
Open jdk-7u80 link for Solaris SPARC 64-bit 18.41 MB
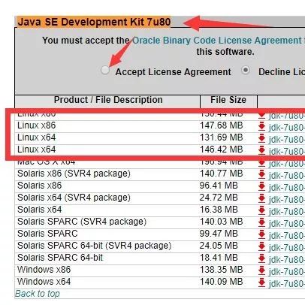point(287,259)
